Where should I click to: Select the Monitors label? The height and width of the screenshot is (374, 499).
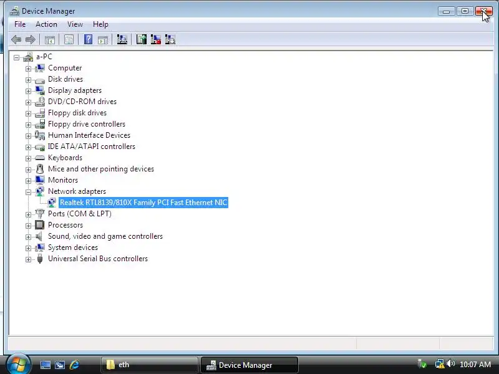63,180
